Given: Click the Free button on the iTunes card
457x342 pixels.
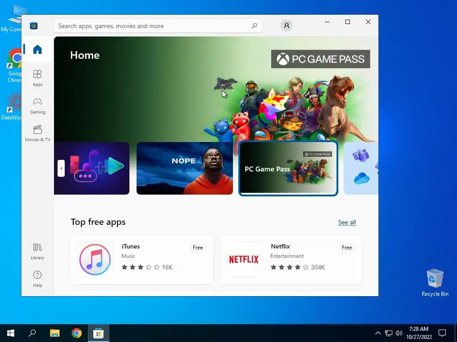Looking at the screenshot, I should pos(198,248).
